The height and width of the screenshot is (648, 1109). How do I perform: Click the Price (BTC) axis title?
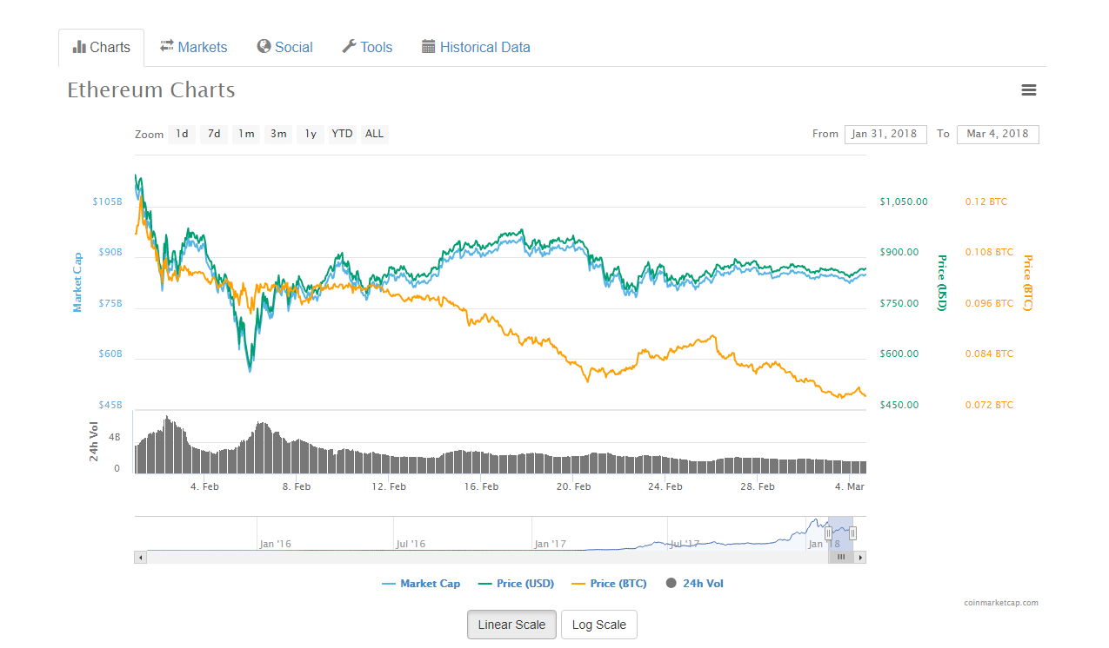[1027, 282]
